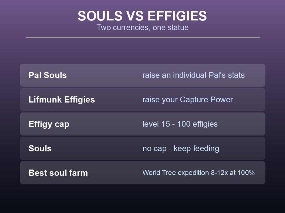Click the SOULS VS EFFIGIES title
The width and height of the screenshot is (285, 213).
[x=142, y=16]
